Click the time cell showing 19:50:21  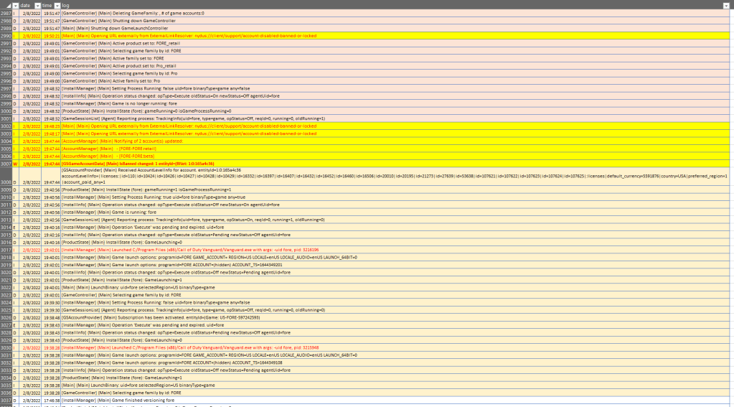(x=51, y=35)
